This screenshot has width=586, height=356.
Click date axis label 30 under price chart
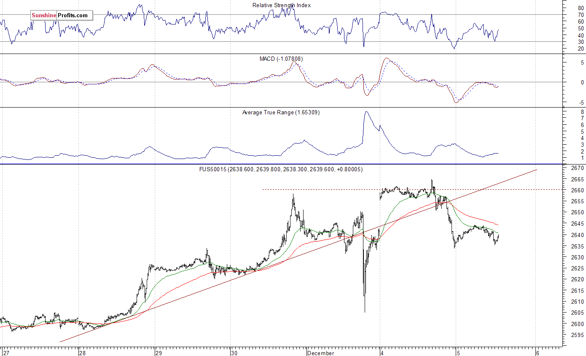click(x=234, y=353)
